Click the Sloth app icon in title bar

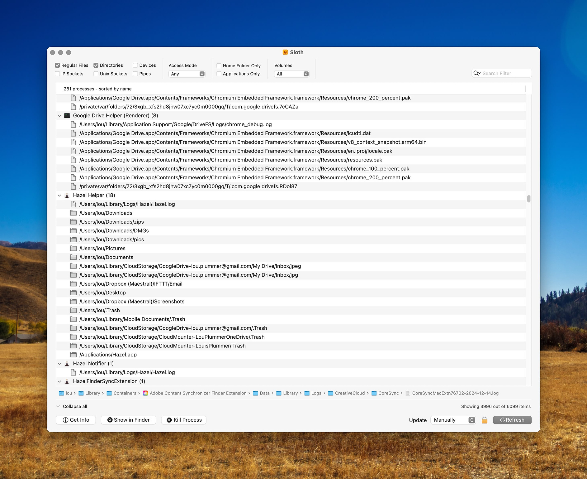[285, 52]
